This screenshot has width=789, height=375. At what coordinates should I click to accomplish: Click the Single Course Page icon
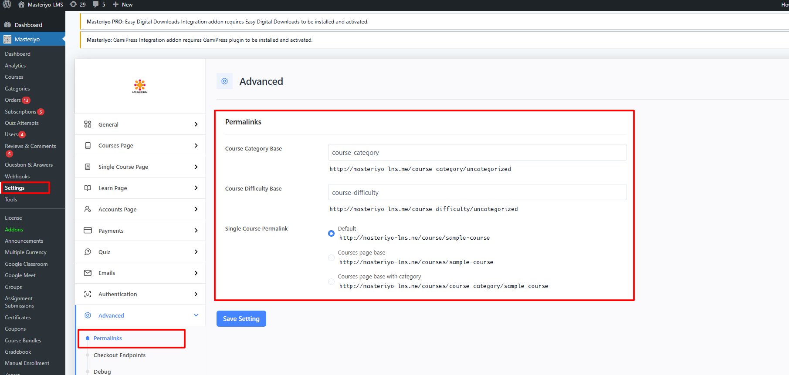coord(88,167)
